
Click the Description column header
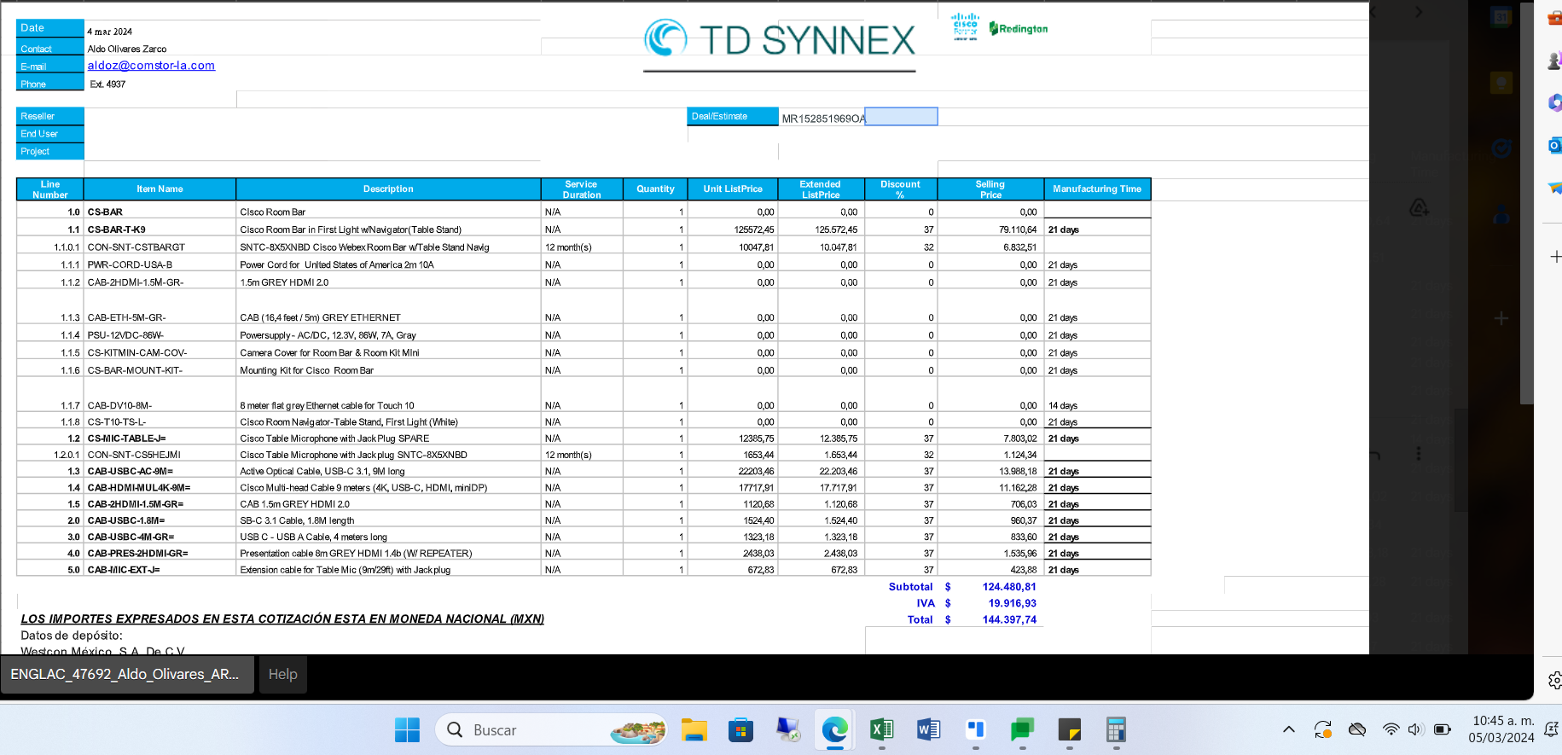[388, 189]
